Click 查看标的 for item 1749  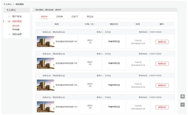pos(162,64)
